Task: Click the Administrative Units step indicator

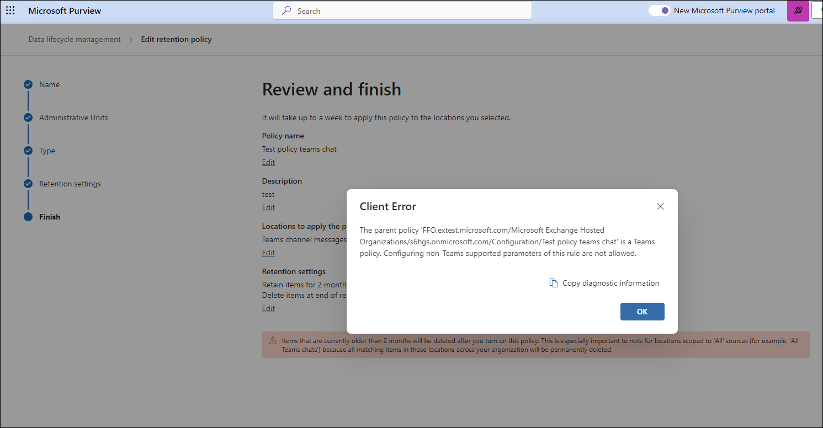Action: pos(28,117)
